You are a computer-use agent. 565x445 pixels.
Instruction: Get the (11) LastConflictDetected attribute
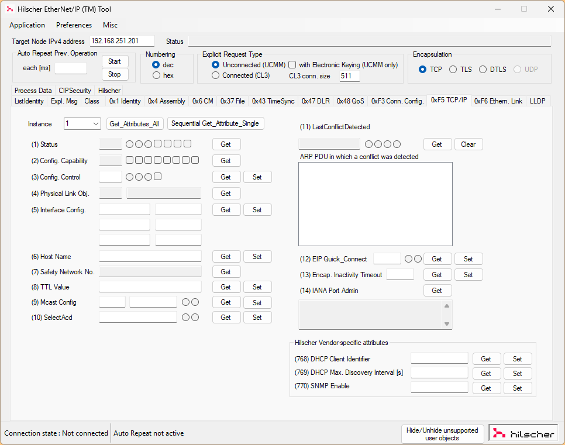(x=437, y=144)
